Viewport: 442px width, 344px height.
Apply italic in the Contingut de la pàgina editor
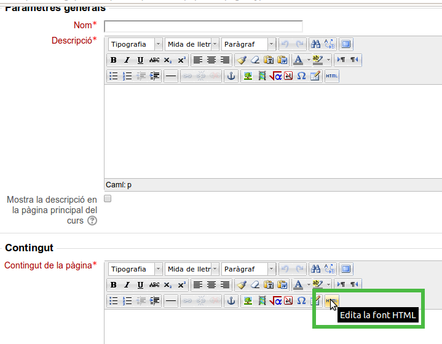point(127,285)
